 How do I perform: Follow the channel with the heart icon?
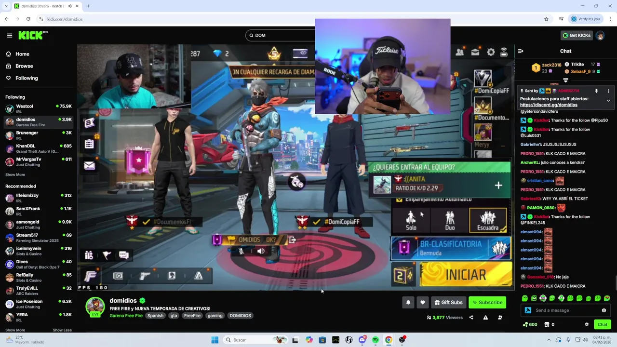pos(423,302)
